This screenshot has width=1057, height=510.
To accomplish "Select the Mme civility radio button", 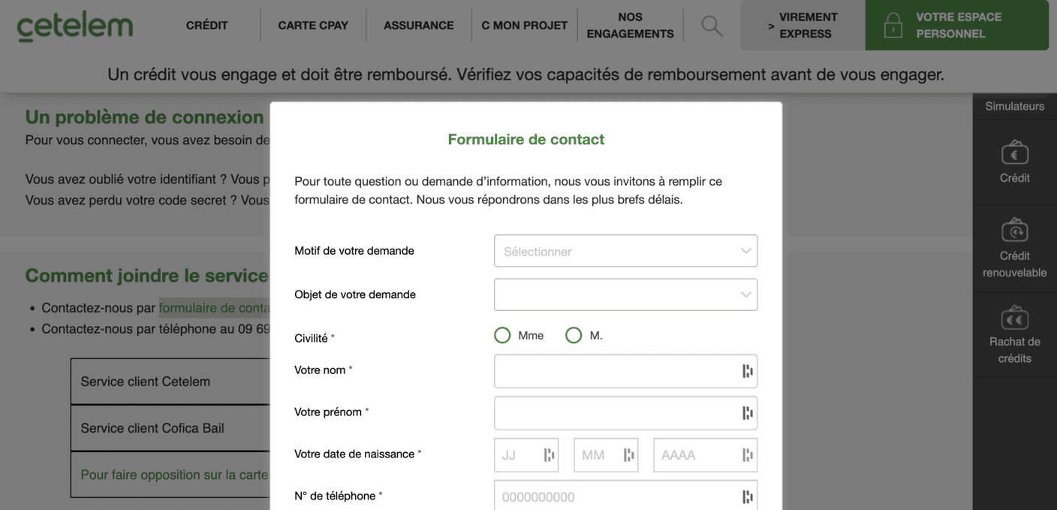I will [502, 335].
